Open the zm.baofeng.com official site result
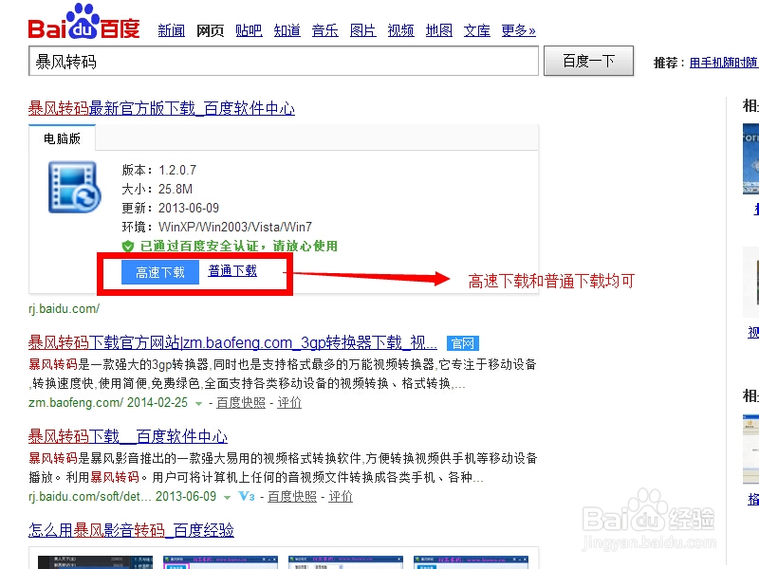 pos(232,342)
